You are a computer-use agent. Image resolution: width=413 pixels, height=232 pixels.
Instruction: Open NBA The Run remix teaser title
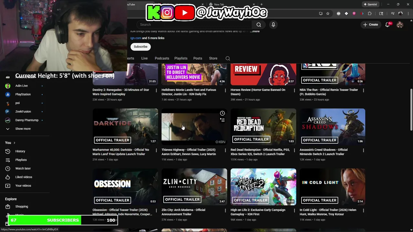[329, 92]
